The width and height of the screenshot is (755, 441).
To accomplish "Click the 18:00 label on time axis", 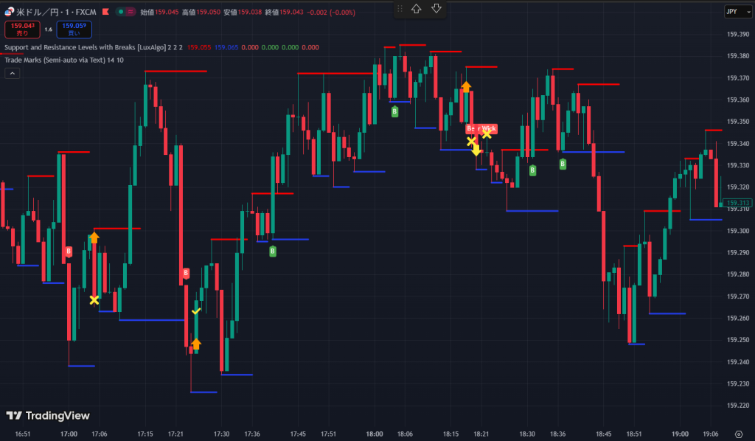I will coord(375,434).
